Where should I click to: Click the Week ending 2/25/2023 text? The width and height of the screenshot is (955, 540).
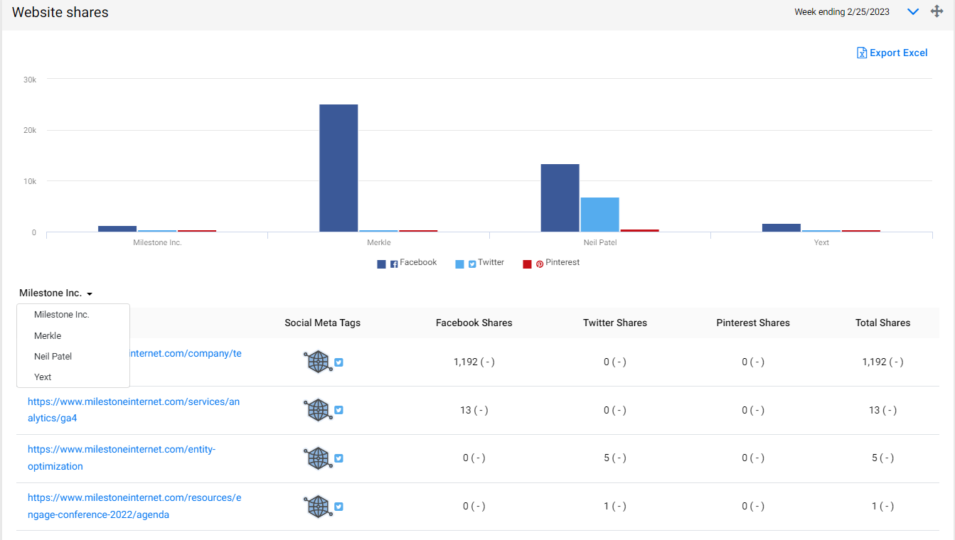point(842,12)
